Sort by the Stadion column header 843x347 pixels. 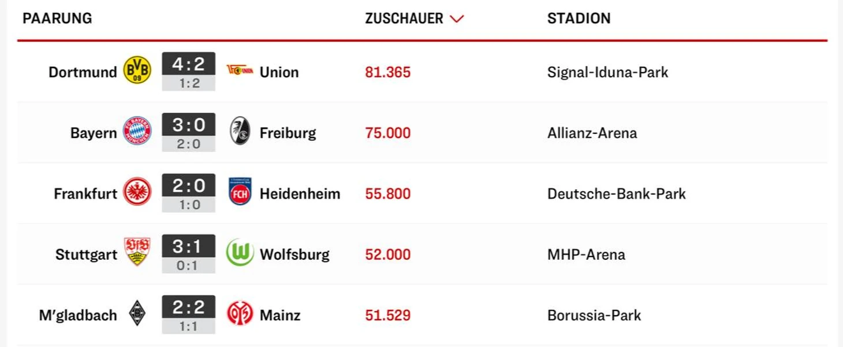click(x=579, y=18)
